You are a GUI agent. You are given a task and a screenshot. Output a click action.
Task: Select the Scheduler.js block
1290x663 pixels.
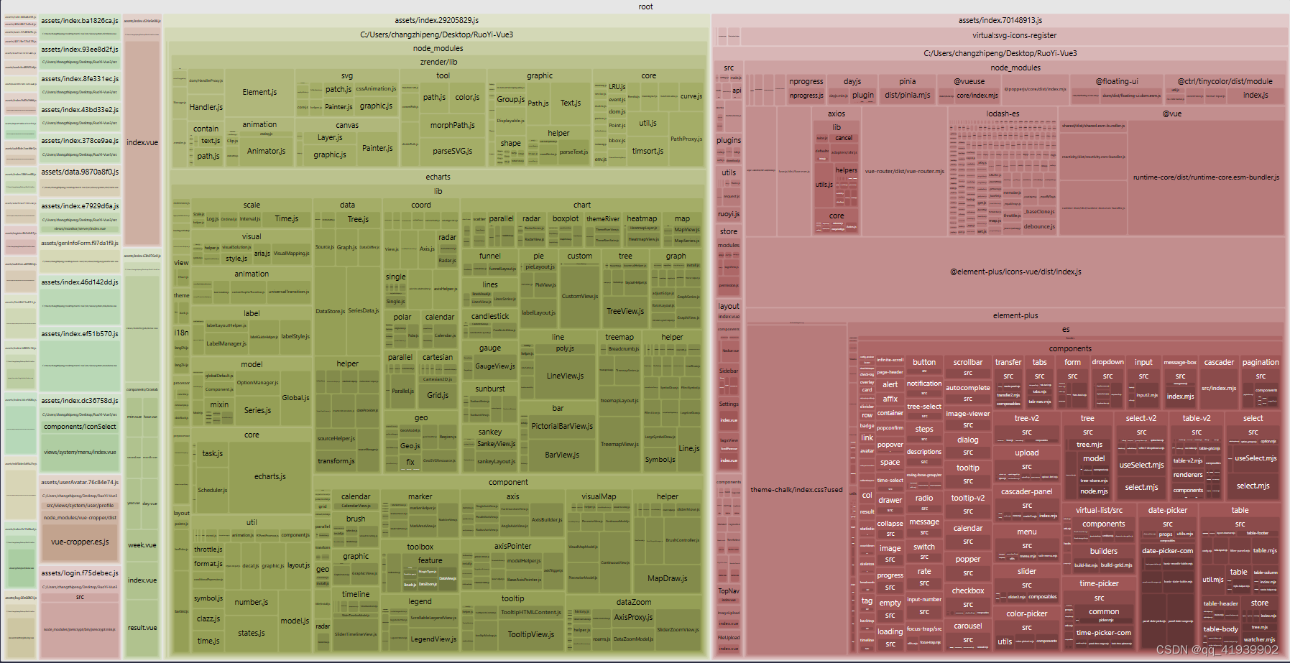[x=212, y=490]
